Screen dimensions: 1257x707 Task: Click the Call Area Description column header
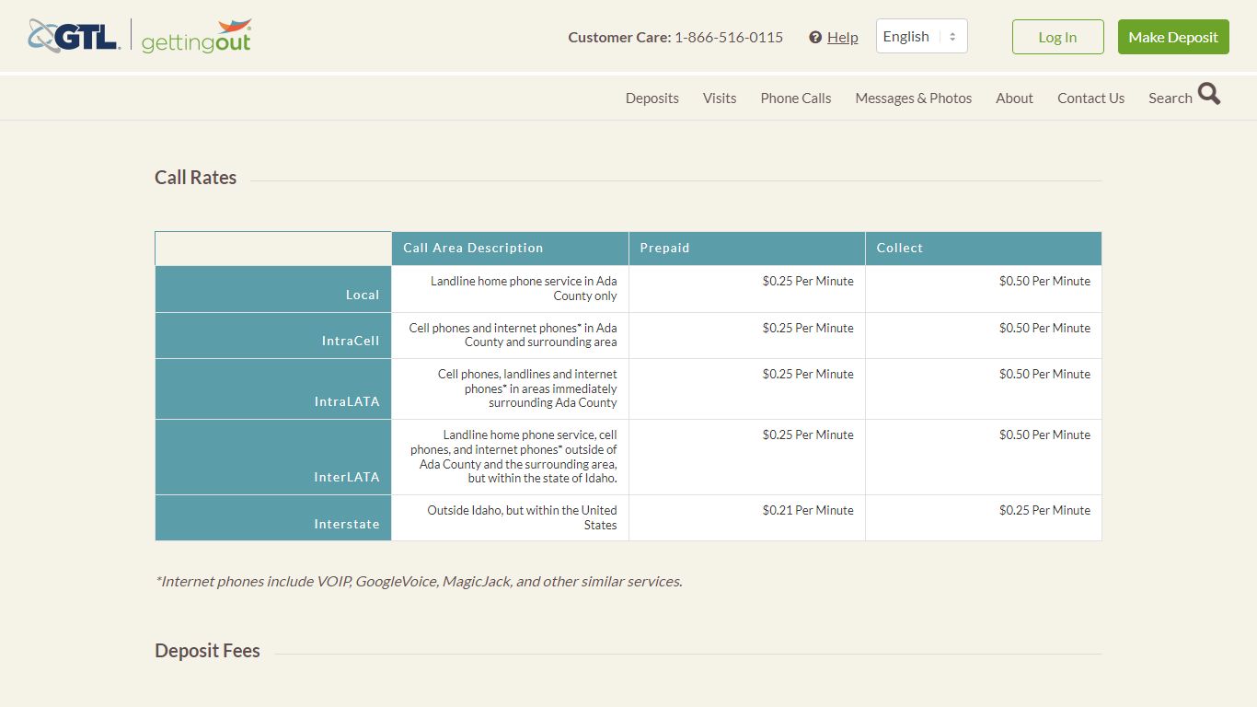[x=510, y=249]
